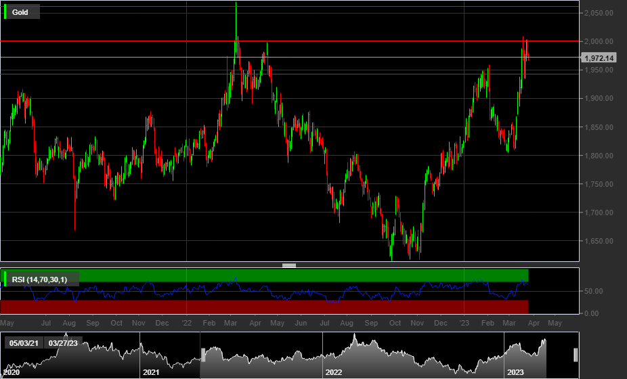Click the '22 label on date axis

(x=187, y=324)
